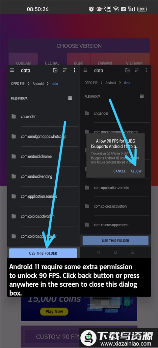Tap ALLOW in the permission dialog
The image size is (158, 348).
[x=136, y=171]
